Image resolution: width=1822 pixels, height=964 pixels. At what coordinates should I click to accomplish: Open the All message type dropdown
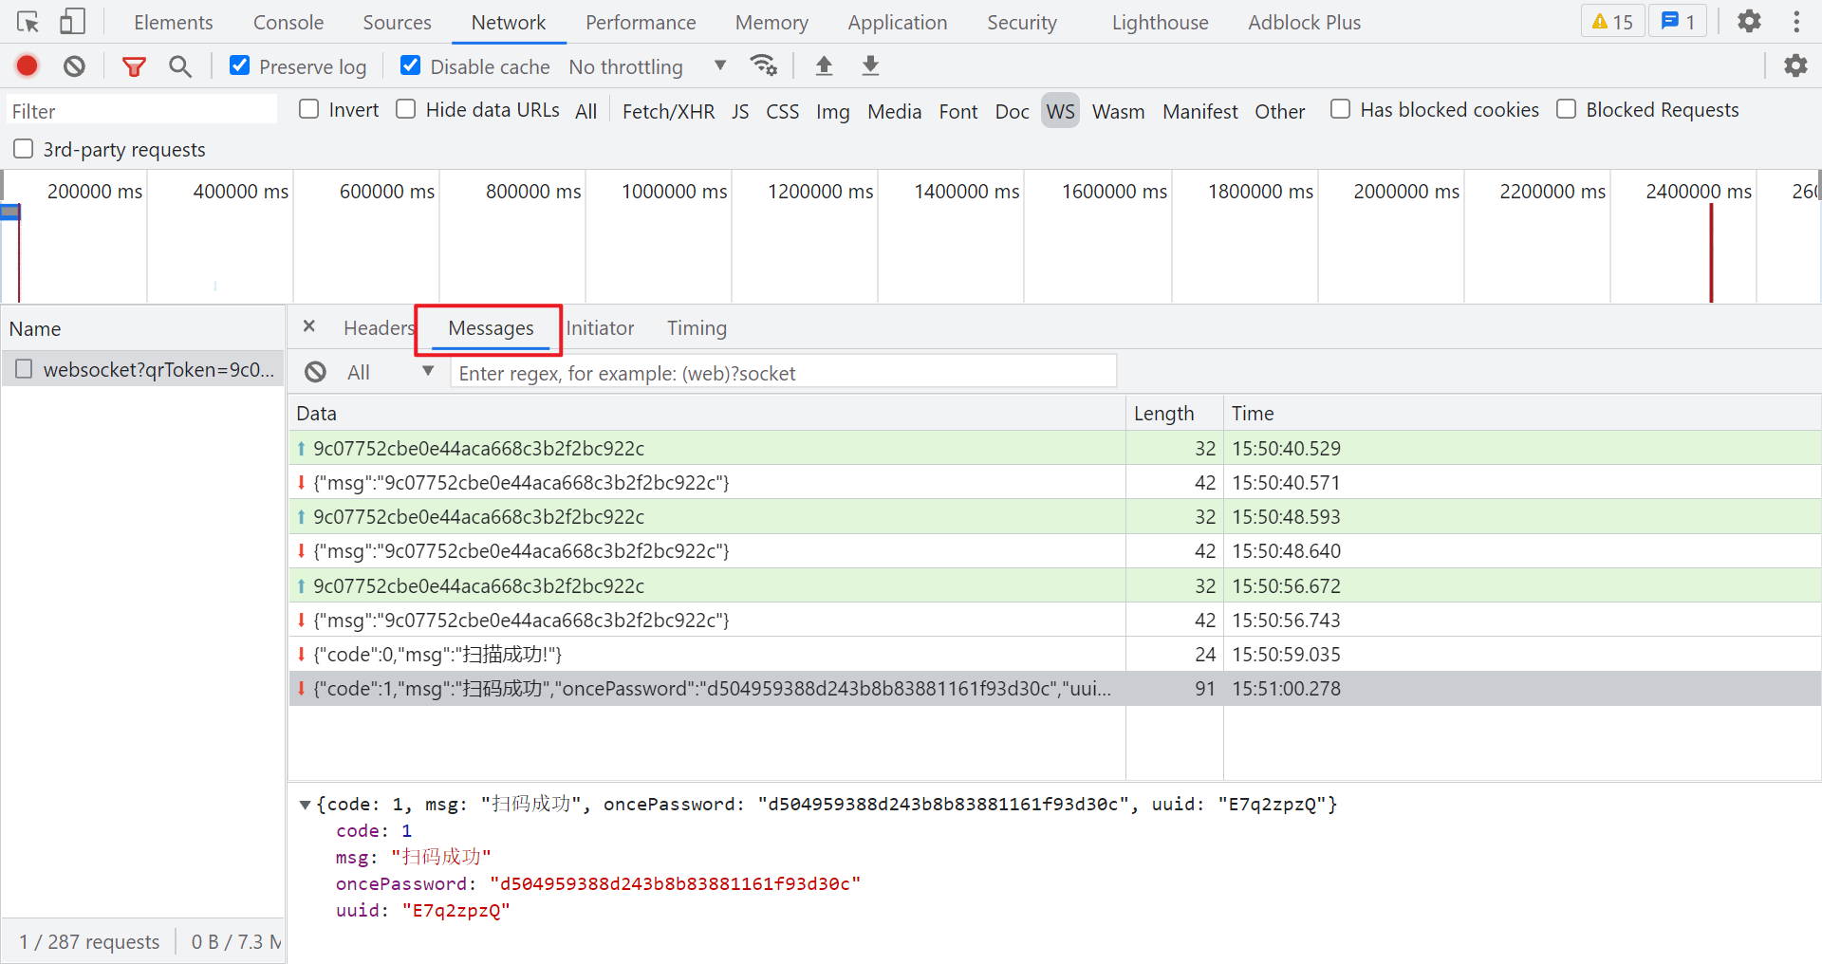point(390,372)
